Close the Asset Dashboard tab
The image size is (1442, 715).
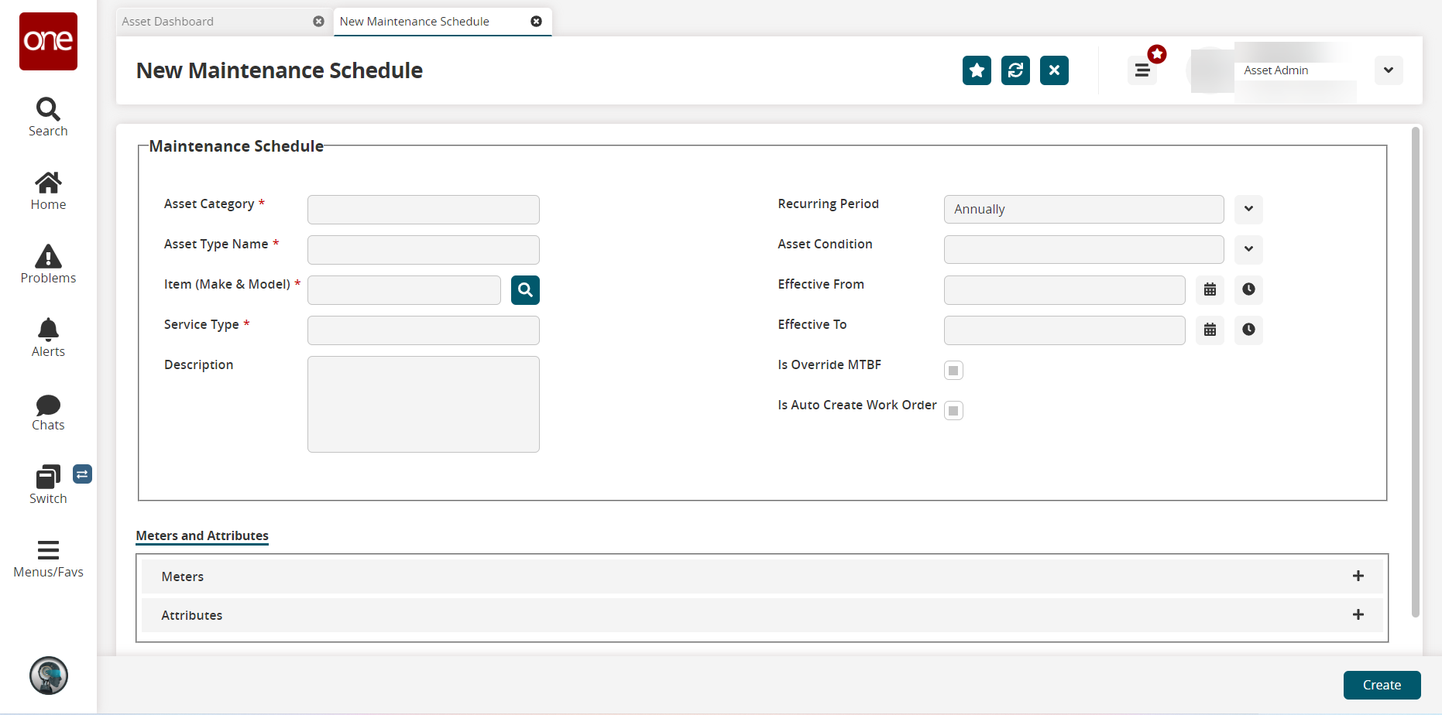[x=318, y=22]
